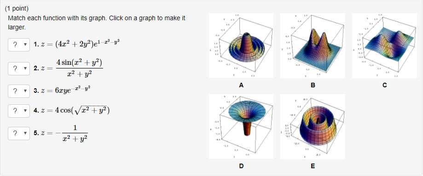Click the label E under the ring graph
The width and height of the screenshot is (423, 176).
click(x=313, y=166)
